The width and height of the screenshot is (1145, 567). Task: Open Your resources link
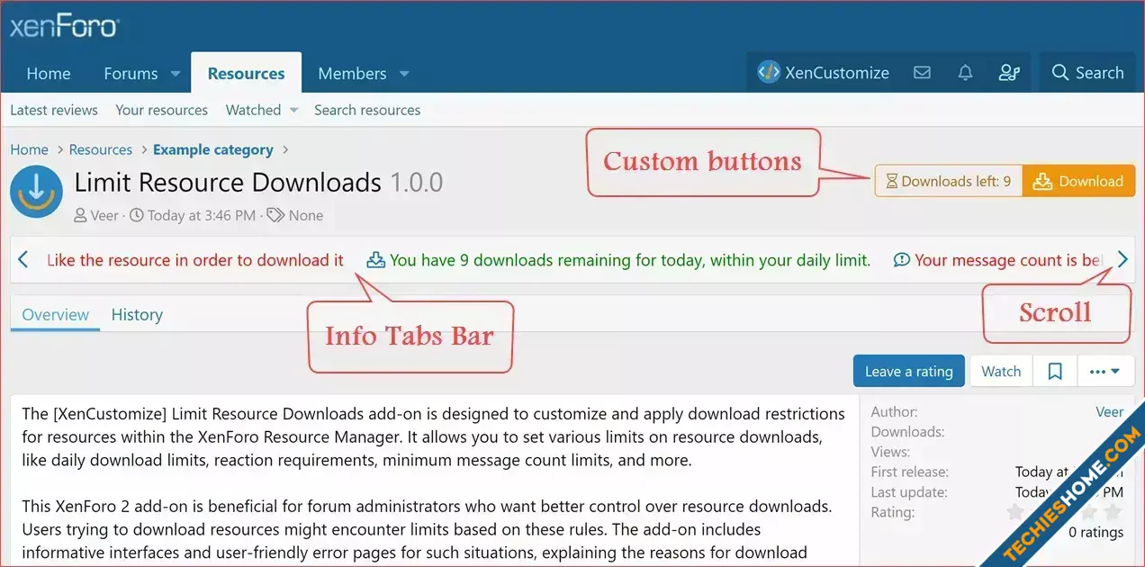(x=161, y=110)
